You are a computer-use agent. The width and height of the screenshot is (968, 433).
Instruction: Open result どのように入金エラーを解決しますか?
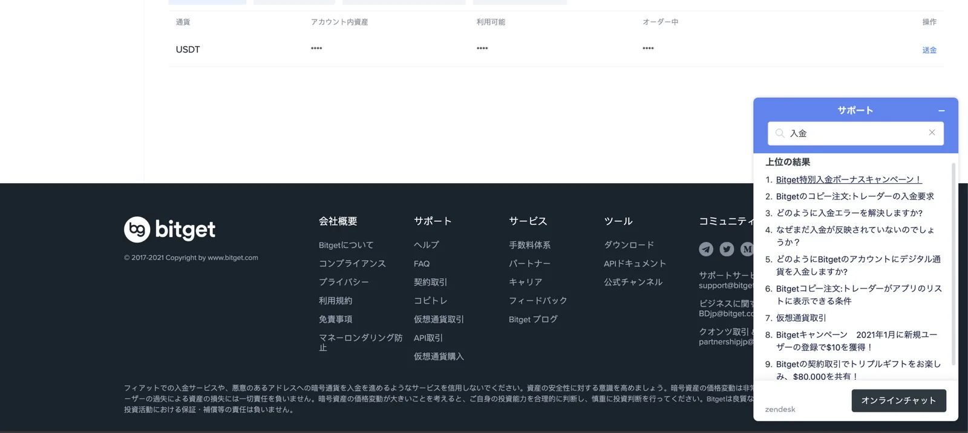tap(849, 213)
